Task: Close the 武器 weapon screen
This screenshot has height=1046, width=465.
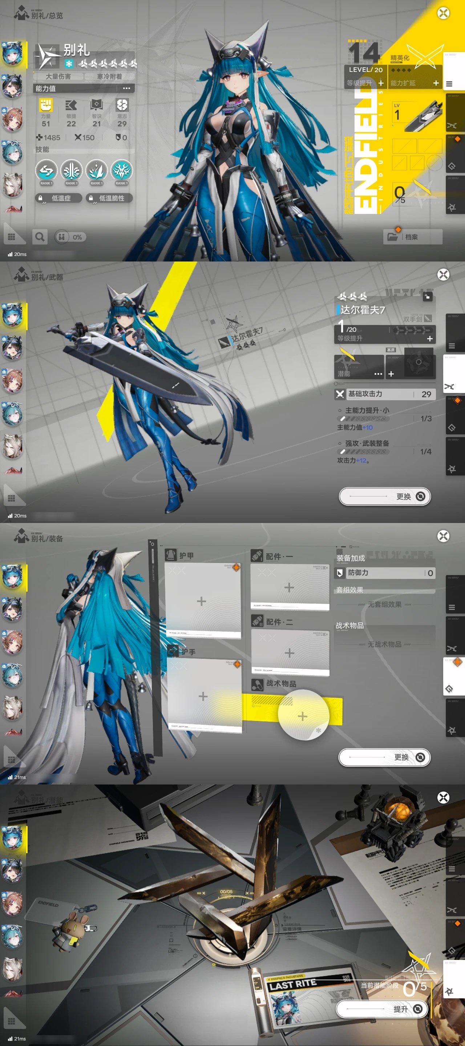Action: 443,275
